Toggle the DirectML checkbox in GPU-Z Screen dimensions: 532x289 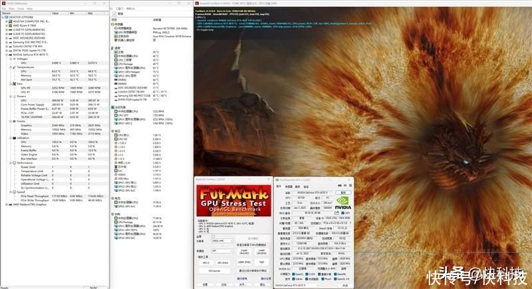click(x=335, y=274)
